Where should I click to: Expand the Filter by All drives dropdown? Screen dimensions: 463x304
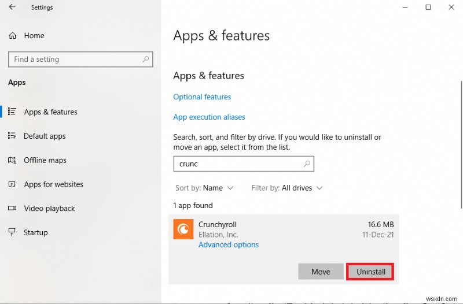(286, 188)
